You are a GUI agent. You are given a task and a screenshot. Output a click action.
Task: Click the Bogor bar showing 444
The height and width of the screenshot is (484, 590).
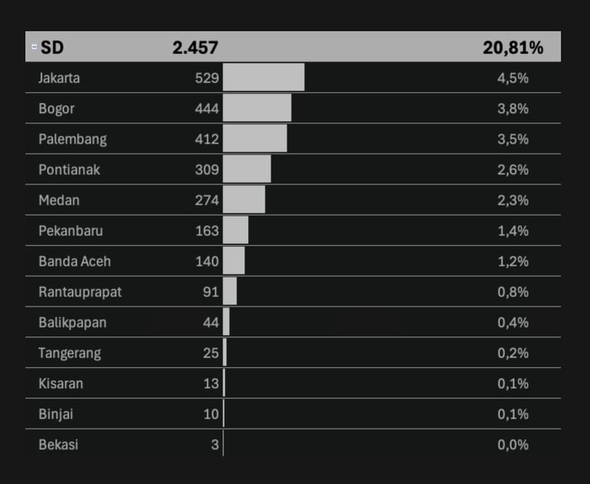coord(257,108)
